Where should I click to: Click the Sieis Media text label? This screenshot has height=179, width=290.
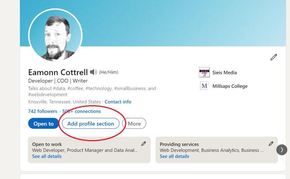pyautogui.click(x=225, y=72)
